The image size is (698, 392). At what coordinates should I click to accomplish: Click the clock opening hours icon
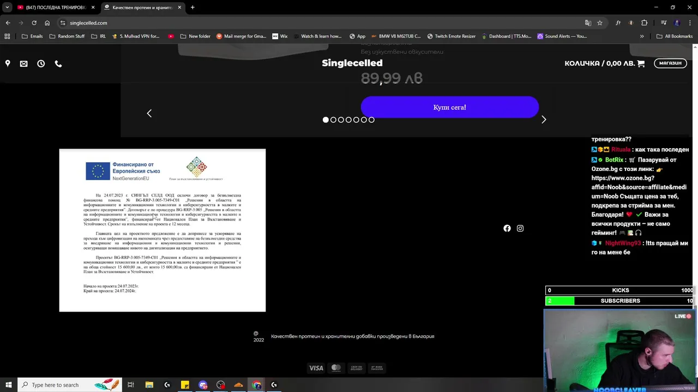[41, 64]
